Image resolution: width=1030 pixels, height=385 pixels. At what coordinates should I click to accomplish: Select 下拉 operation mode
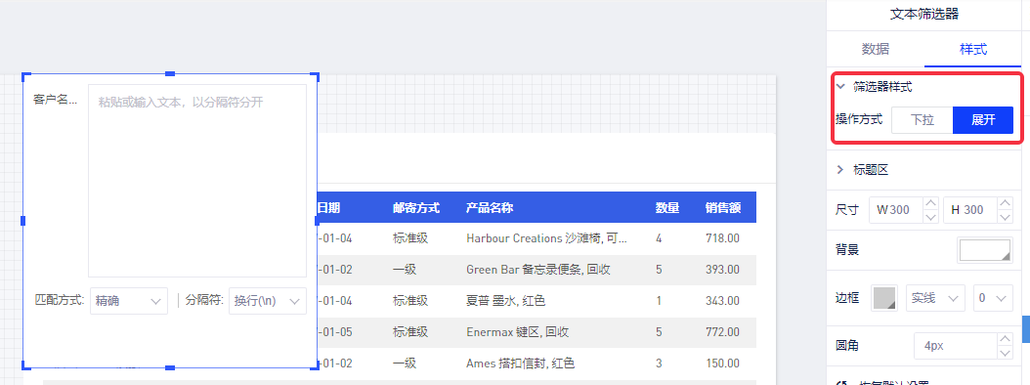pyautogui.click(x=922, y=120)
